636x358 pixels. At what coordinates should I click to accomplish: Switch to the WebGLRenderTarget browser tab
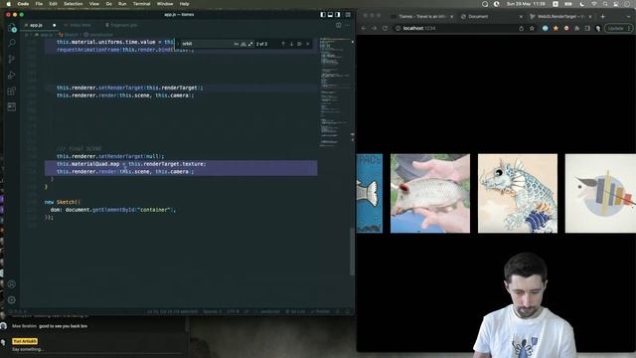561,17
